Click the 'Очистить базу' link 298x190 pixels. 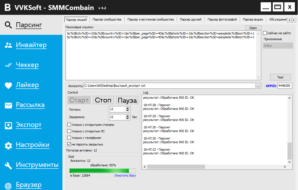coord(125,175)
